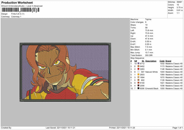Click the dark maroon swatch for stop 9
The width and height of the screenshot is (184, 130).
point(138,86)
